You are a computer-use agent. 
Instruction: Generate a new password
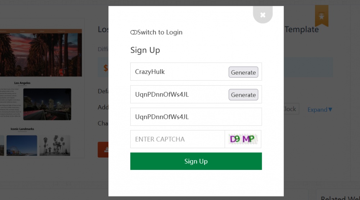243,95
